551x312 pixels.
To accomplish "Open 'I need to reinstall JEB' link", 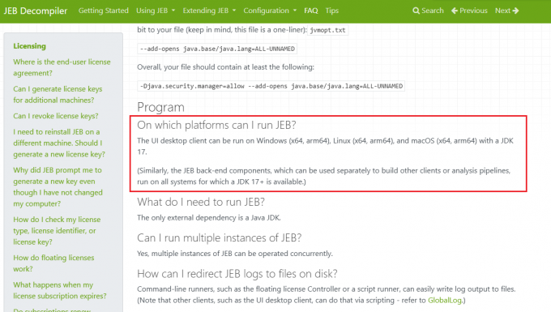I will (x=59, y=143).
